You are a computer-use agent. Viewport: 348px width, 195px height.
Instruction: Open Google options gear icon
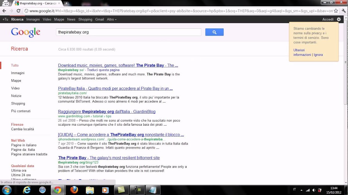(x=339, y=19)
